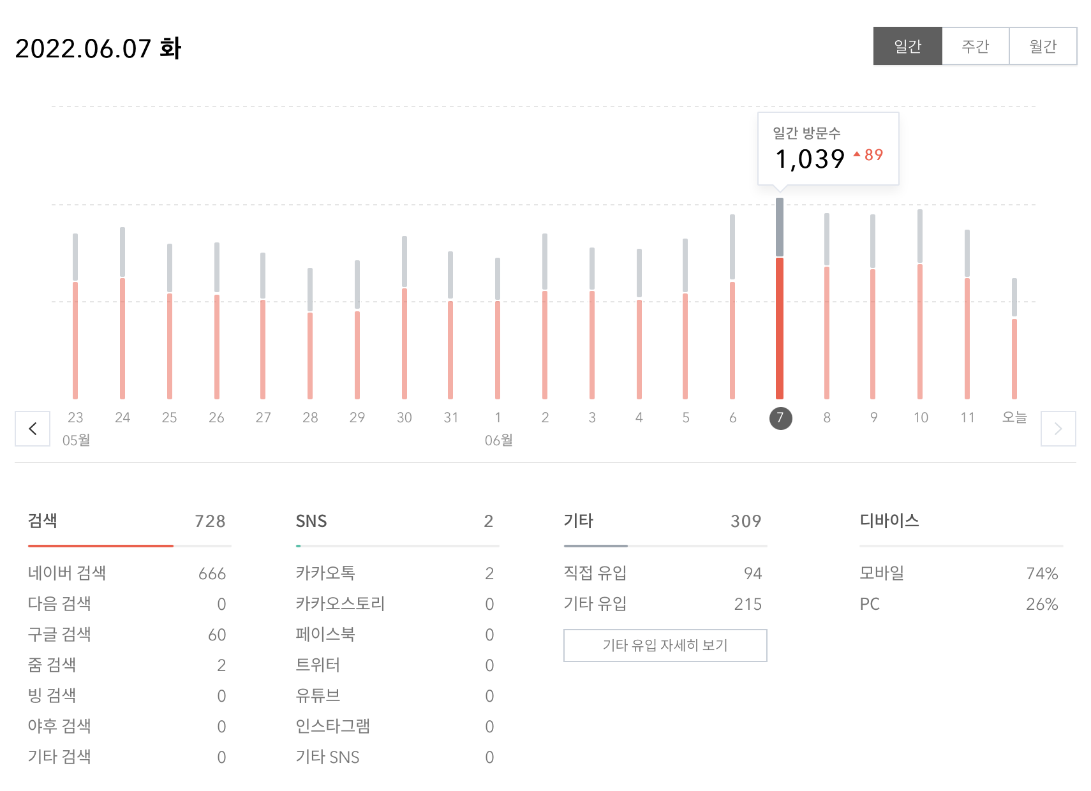The height and width of the screenshot is (791, 1091).
Task: Click the left arrow to view earlier dates
Action: coord(33,428)
